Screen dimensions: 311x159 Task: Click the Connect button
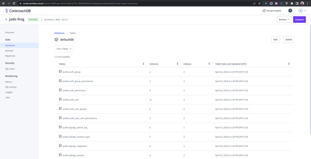pyautogui.click(x=299, y=19)
